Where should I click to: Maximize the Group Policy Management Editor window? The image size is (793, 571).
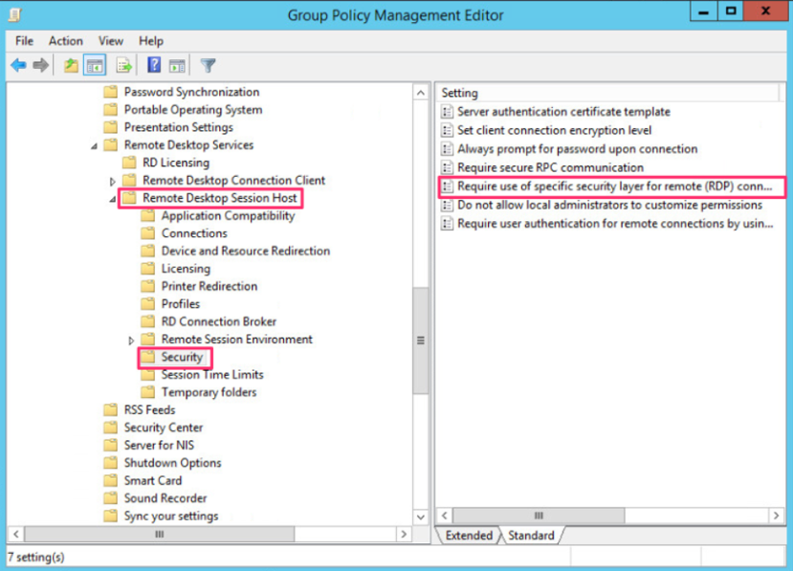click(731, 11)
